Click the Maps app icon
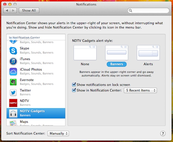 (13, 123)
